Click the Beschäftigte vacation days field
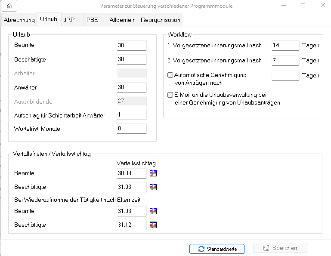331x256 pixels. click(x=132, y=59)
